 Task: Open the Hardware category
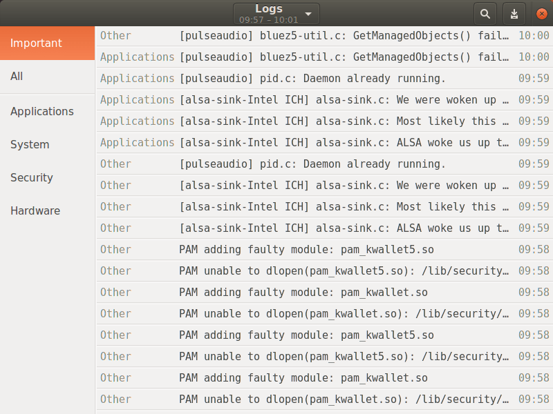point(47,210)
